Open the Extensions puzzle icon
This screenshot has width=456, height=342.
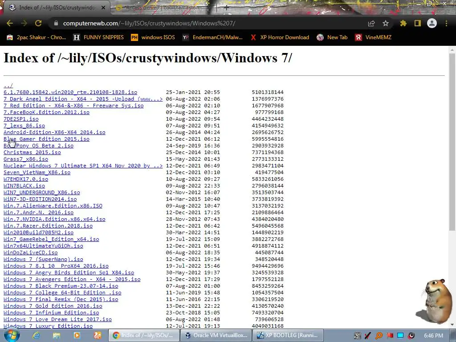[x=403, y=23]
